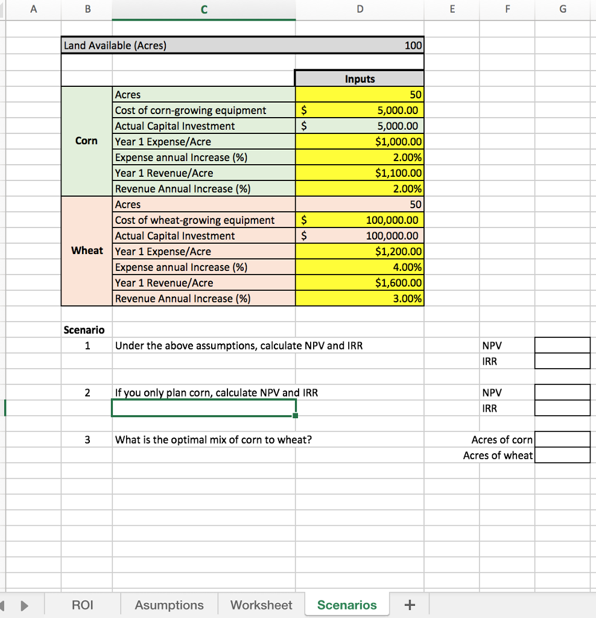Click the Inputs header cell

coord(360,78)
